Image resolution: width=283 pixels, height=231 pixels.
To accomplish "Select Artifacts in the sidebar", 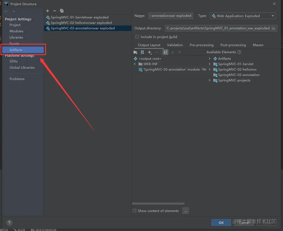I will pyautogui.click(x=23, y=50).
